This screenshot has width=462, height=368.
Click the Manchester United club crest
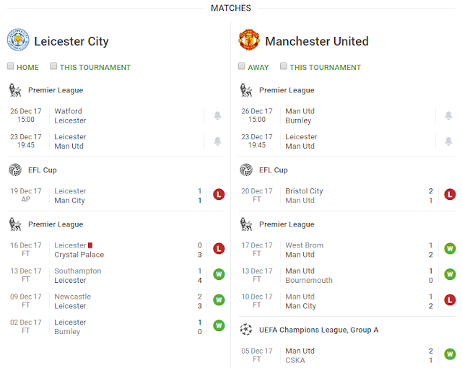pyautogui.click(x=249, y=40)
